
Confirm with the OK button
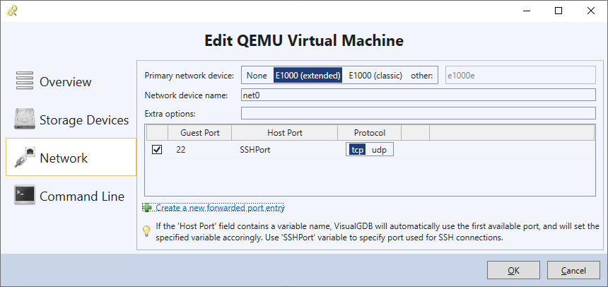[x=513, y=270]
